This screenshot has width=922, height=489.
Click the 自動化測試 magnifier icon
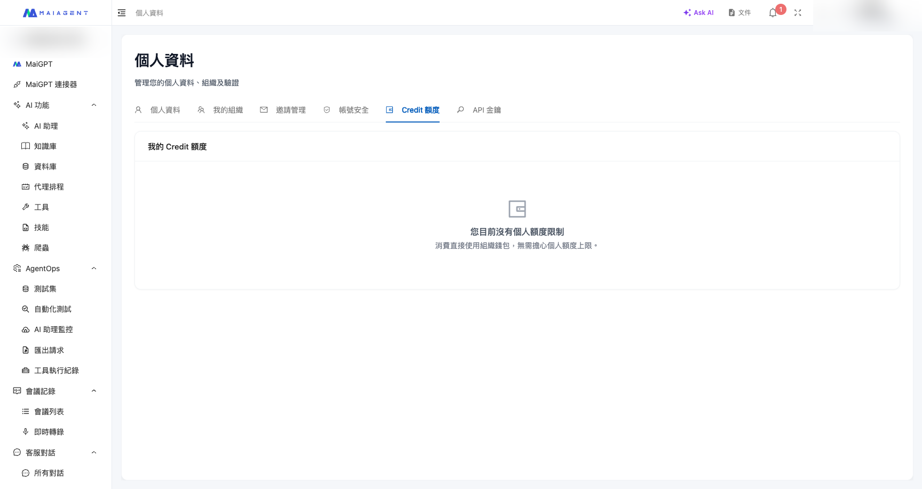(x=26, y=309)
